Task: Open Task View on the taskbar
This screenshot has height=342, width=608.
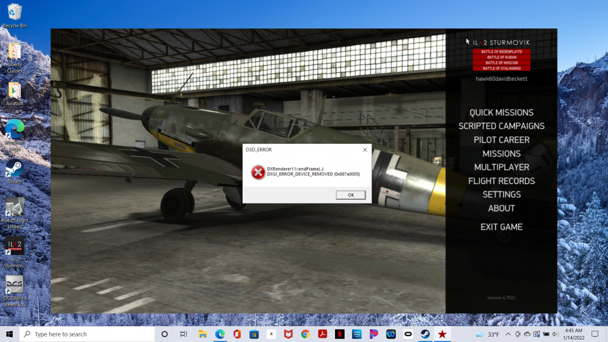Action: [x=184, y=334]
